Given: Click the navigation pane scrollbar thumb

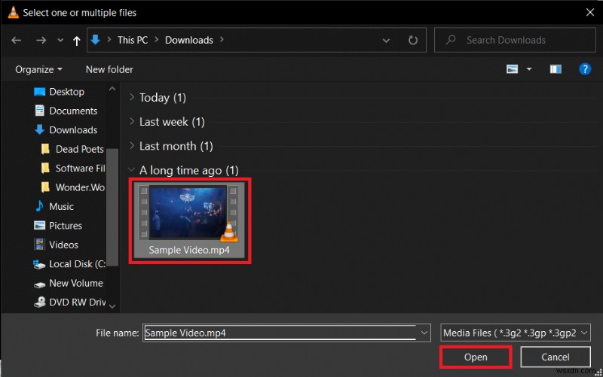Looking at the screenshot, I should [112, 207].
